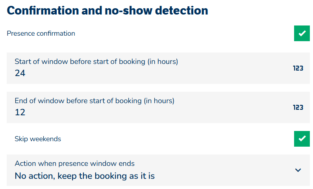Viewport: 313px width, 189px height.
Task: Click the white checkmark beside Skip weekends
Action: [x=302, y=139]
